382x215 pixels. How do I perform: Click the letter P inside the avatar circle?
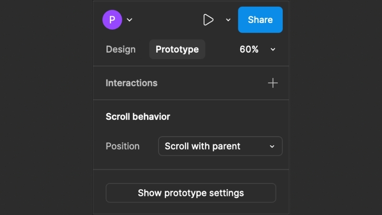(112, 20)
